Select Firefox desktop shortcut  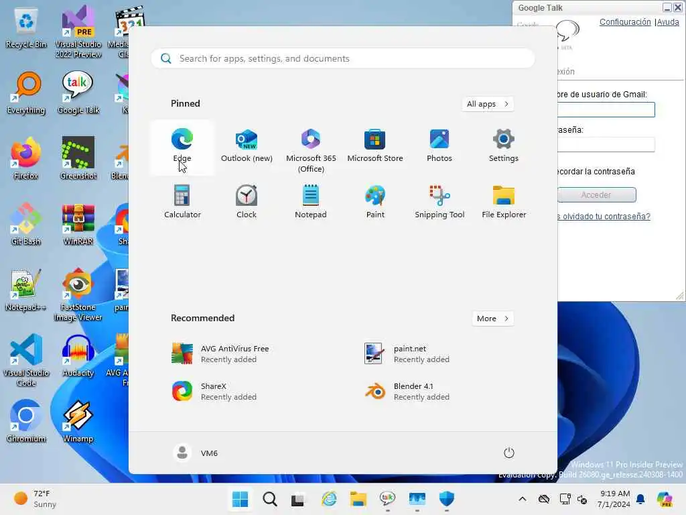[x=26, y=158]
